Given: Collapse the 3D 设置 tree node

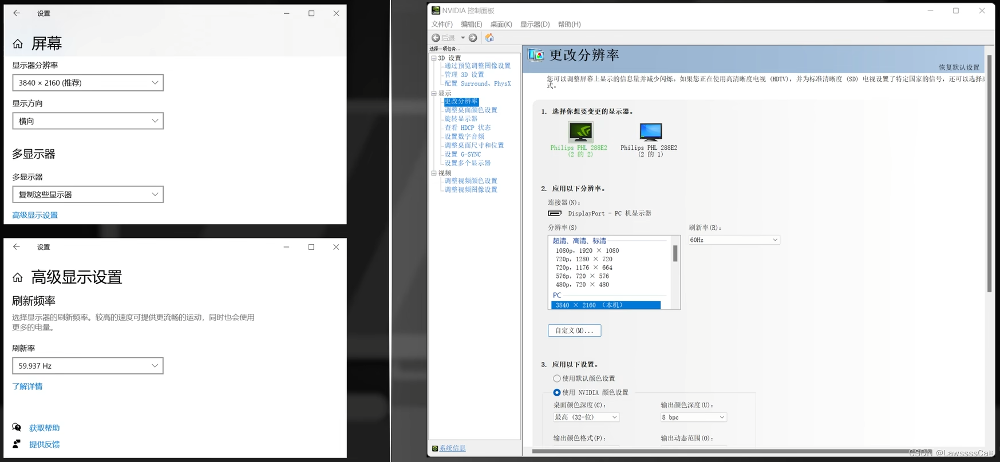Looking at the screenshot, I should coord(434,58).
